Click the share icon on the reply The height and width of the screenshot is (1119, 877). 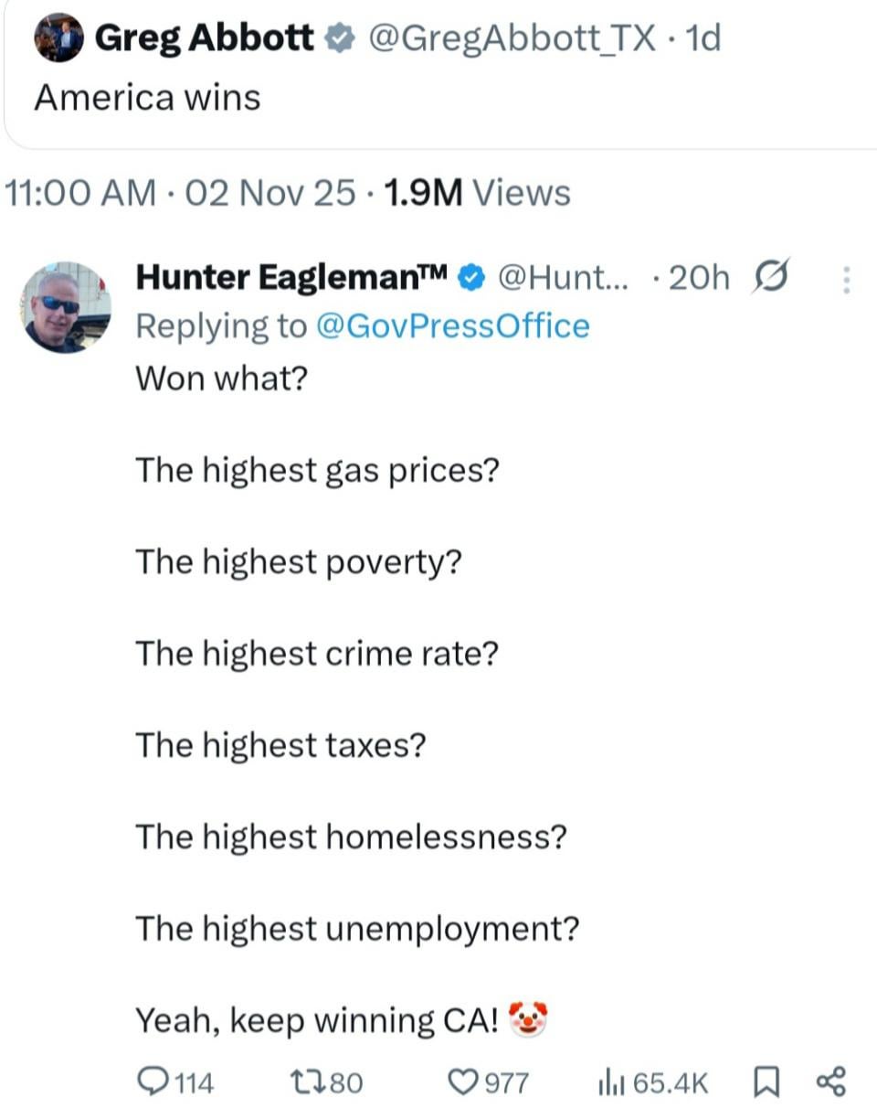pos(830,1083)
